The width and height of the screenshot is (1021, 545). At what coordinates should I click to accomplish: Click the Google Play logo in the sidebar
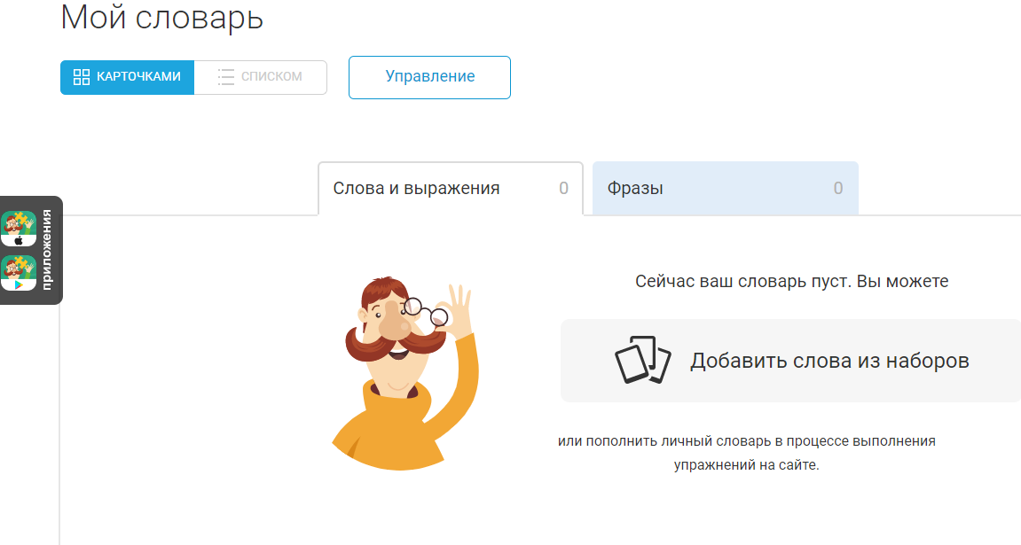point(19,284)
